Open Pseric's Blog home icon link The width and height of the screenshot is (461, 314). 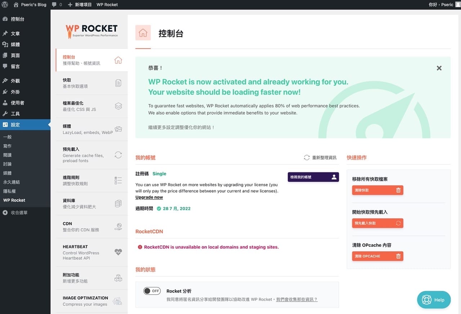[x=16, y=5]
